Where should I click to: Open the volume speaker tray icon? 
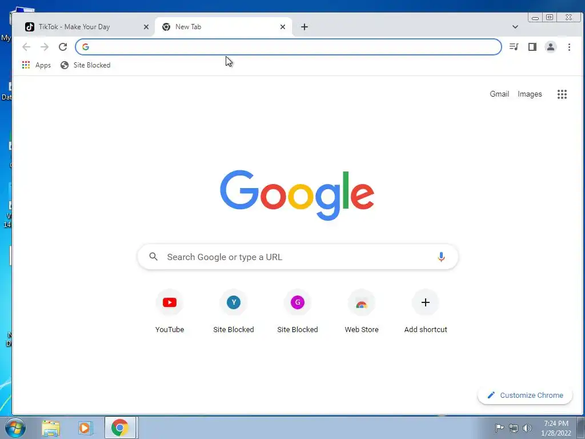(x=527, y=428)
